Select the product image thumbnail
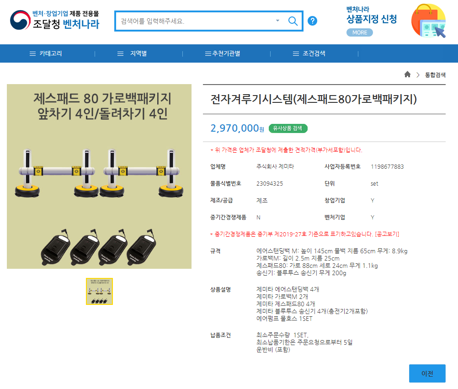This screenshot has height=389, width=458. pyautogui.click(x=99, y=291)
